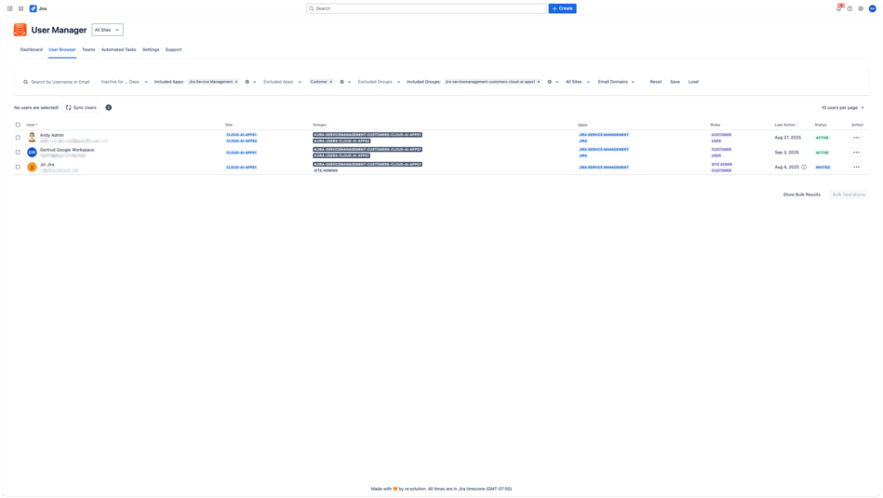Open the app switcher grid icon
The width and height of the screenshot is (883, 498).
coord(20,8)
